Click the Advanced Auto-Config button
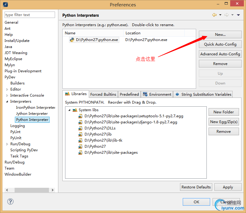The height and width of the screenshot is (213, 246). pyautogui.click(x=220, y=54)
